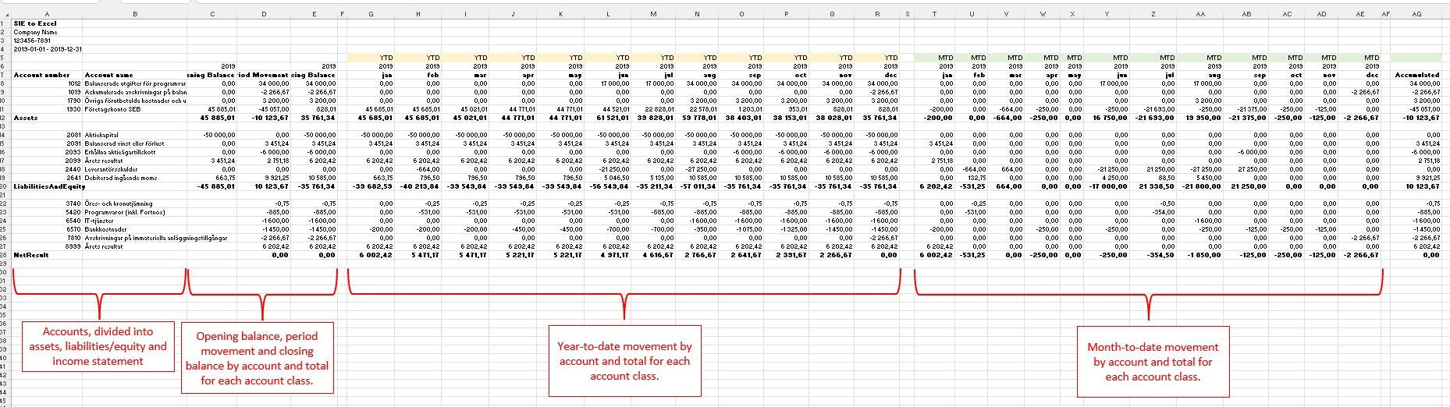Screen dimensions: 1450x407
Task: Click the 'Account name' header cell
Action: pos(109,75)
